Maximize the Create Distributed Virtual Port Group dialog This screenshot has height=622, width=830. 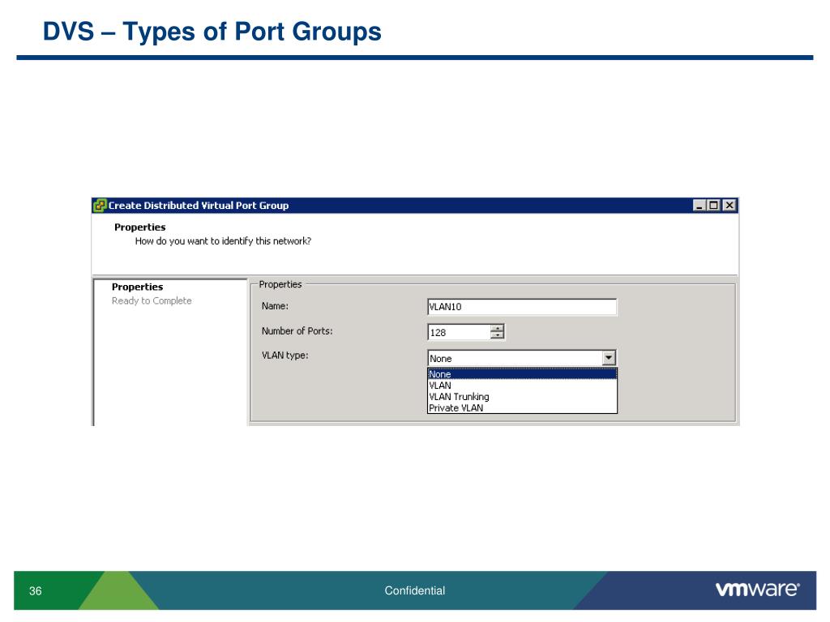coord(713,205)
